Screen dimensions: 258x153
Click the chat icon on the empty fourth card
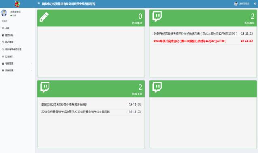(157, 87)
